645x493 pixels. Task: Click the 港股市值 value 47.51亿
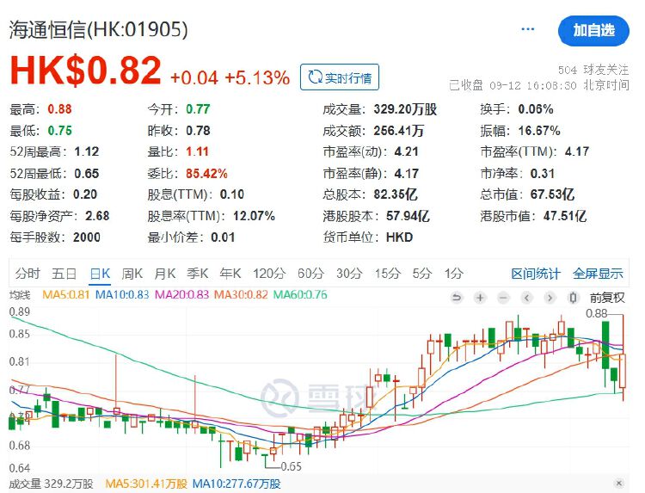tap(565, 216)
